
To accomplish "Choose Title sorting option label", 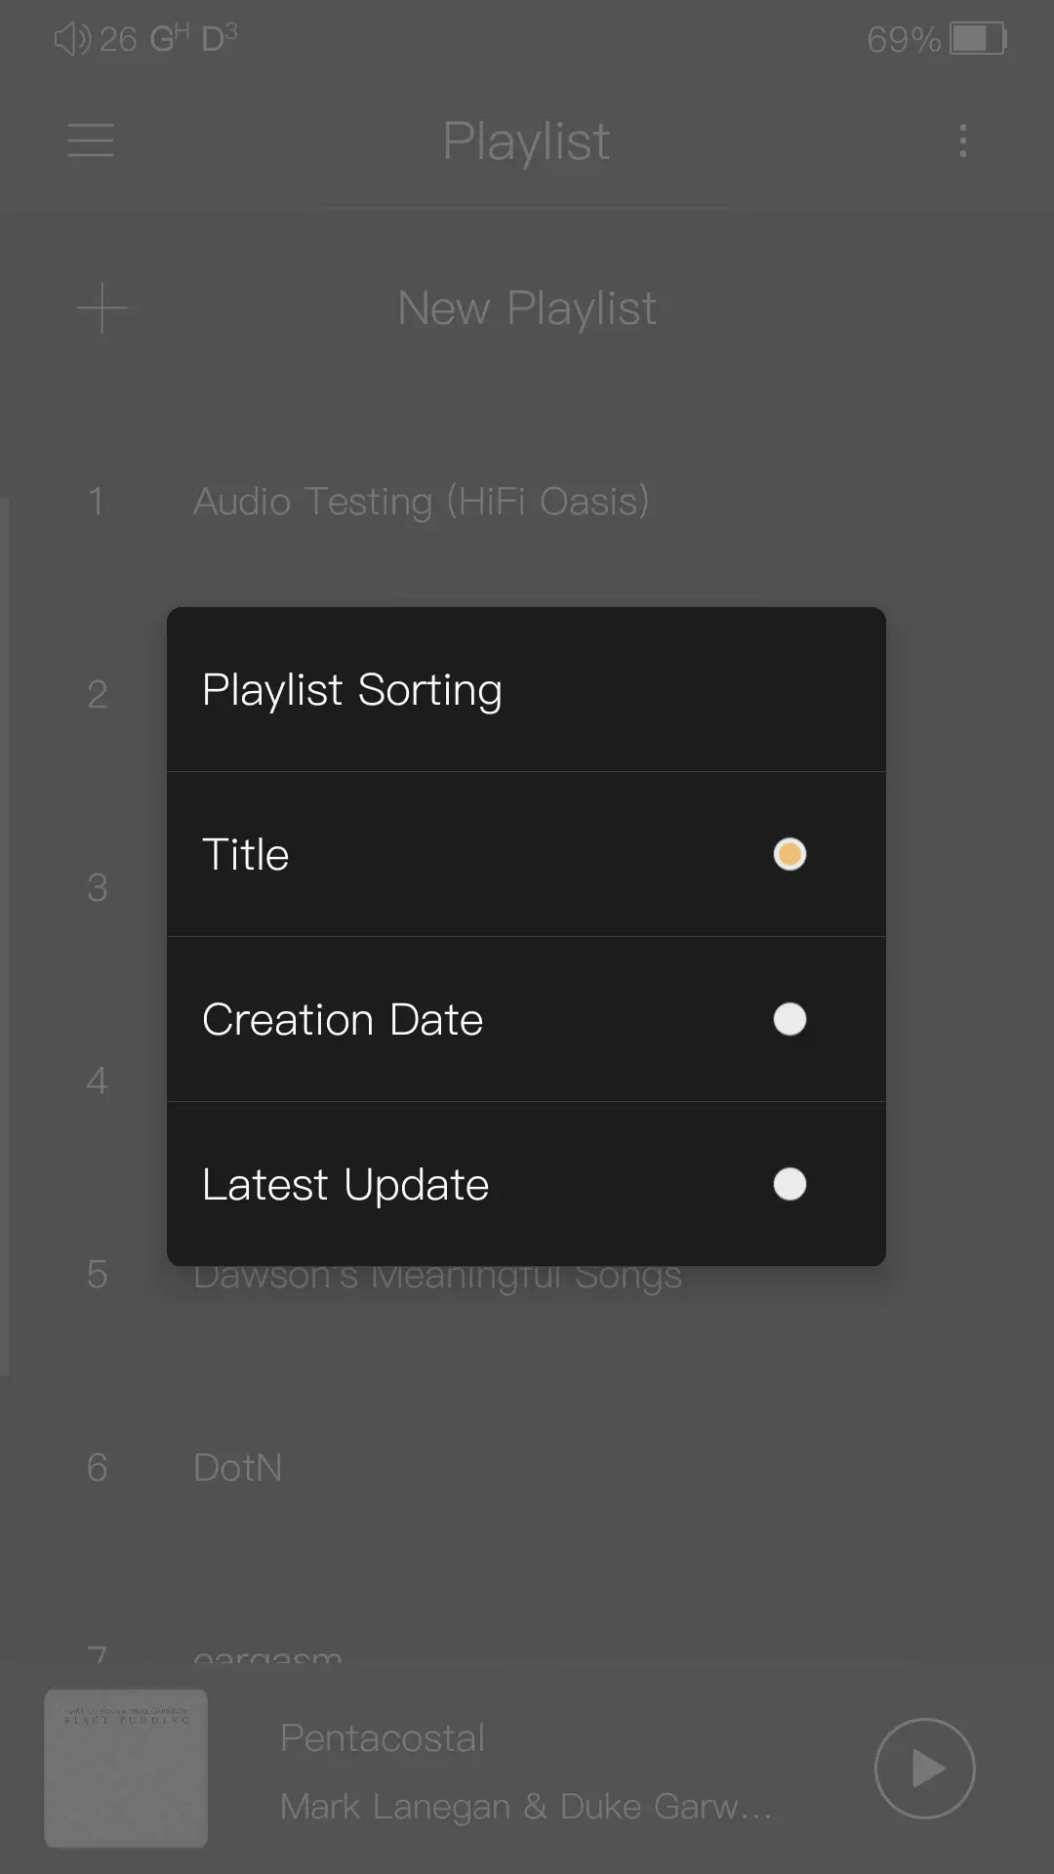I will [x=246, y=855].
